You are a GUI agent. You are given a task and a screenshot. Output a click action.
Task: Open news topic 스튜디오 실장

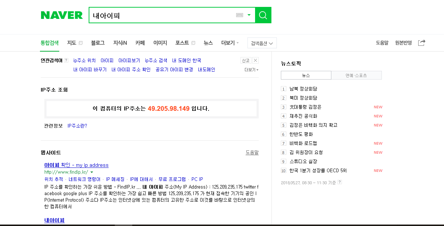coord(303,161)
